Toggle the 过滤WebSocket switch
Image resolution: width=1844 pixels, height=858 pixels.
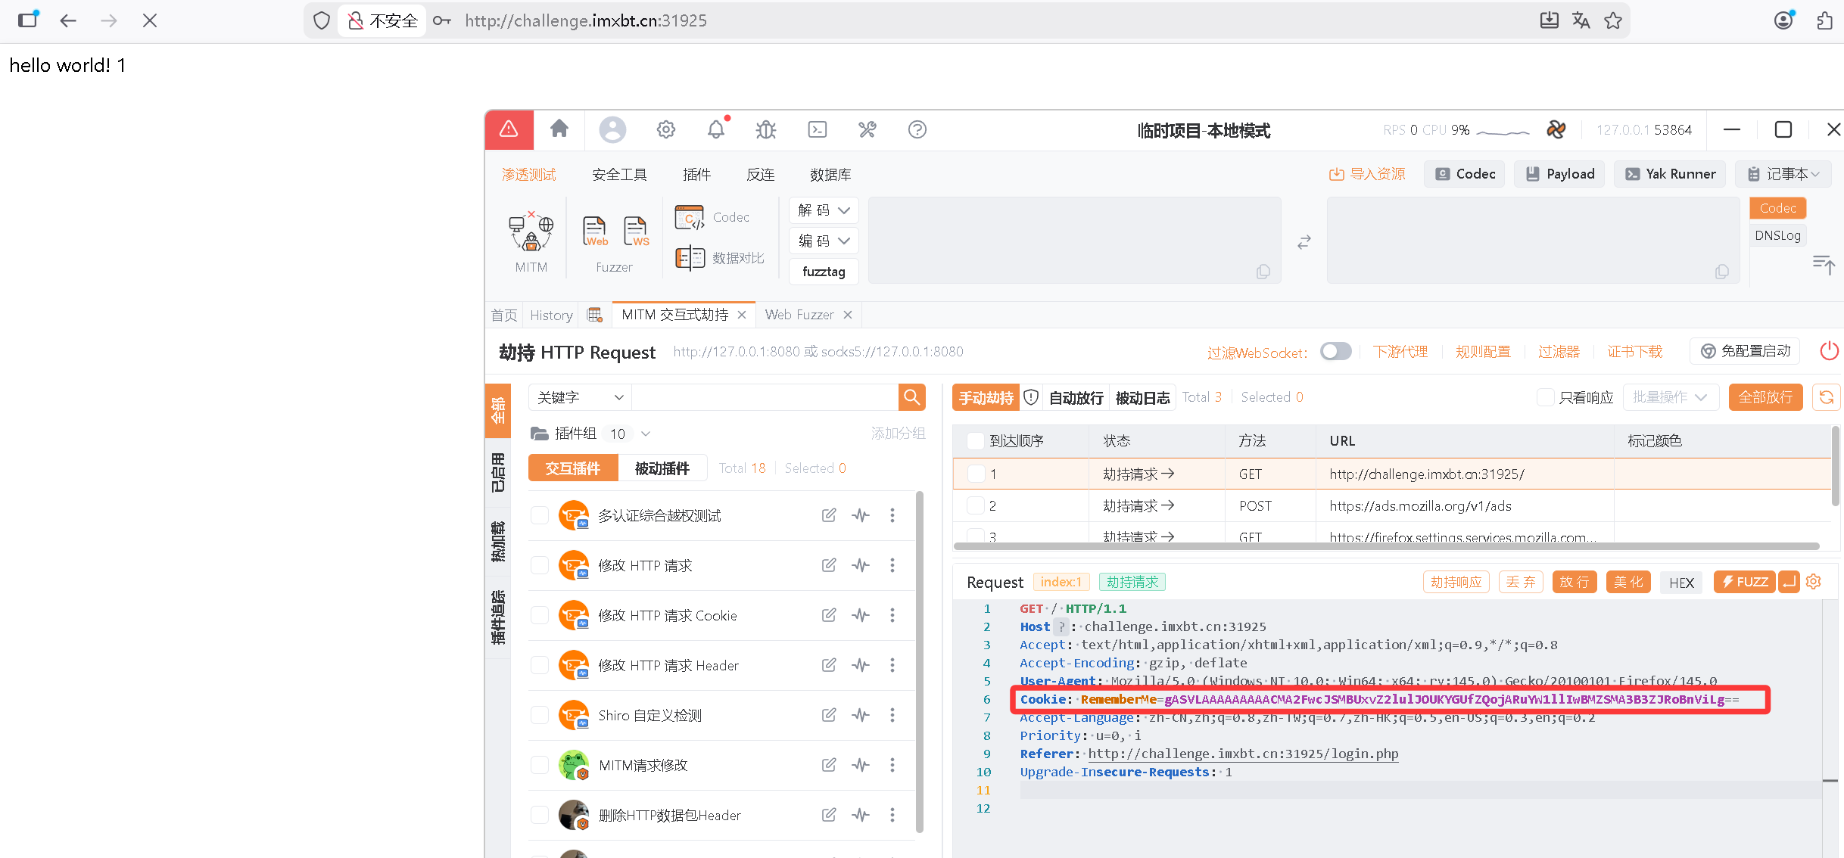(1335, 351)
